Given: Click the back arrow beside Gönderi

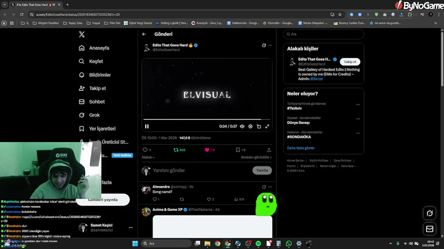Looking at the screenshot, I should pyautogui.click(x=144, y=34).
